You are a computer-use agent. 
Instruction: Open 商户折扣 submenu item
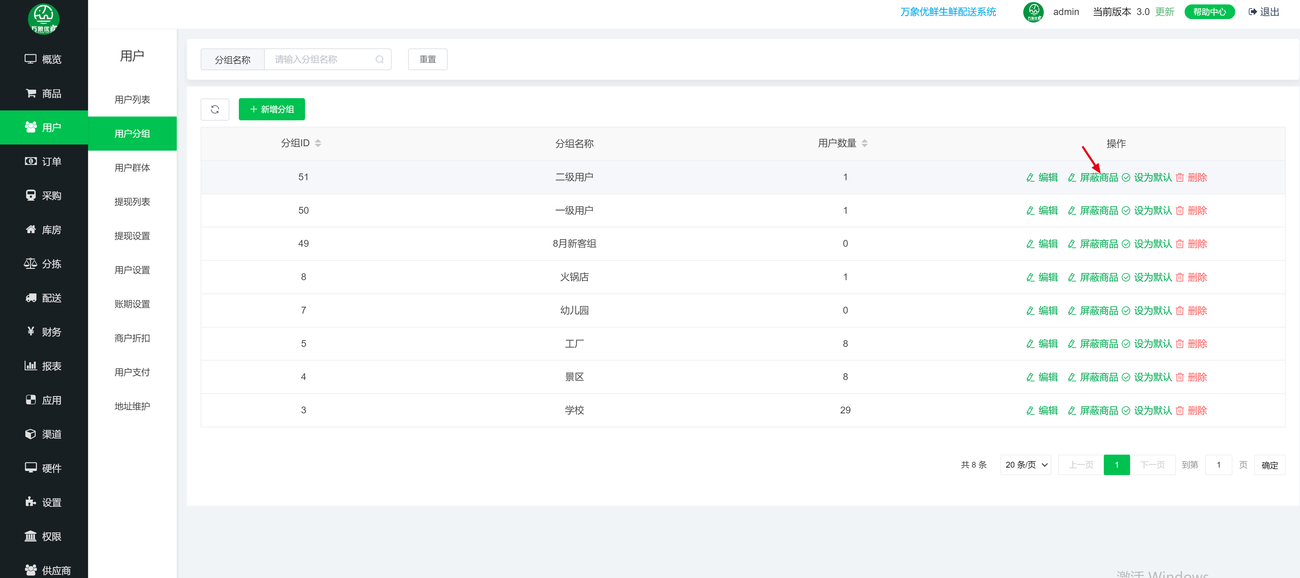click(132, 338)
